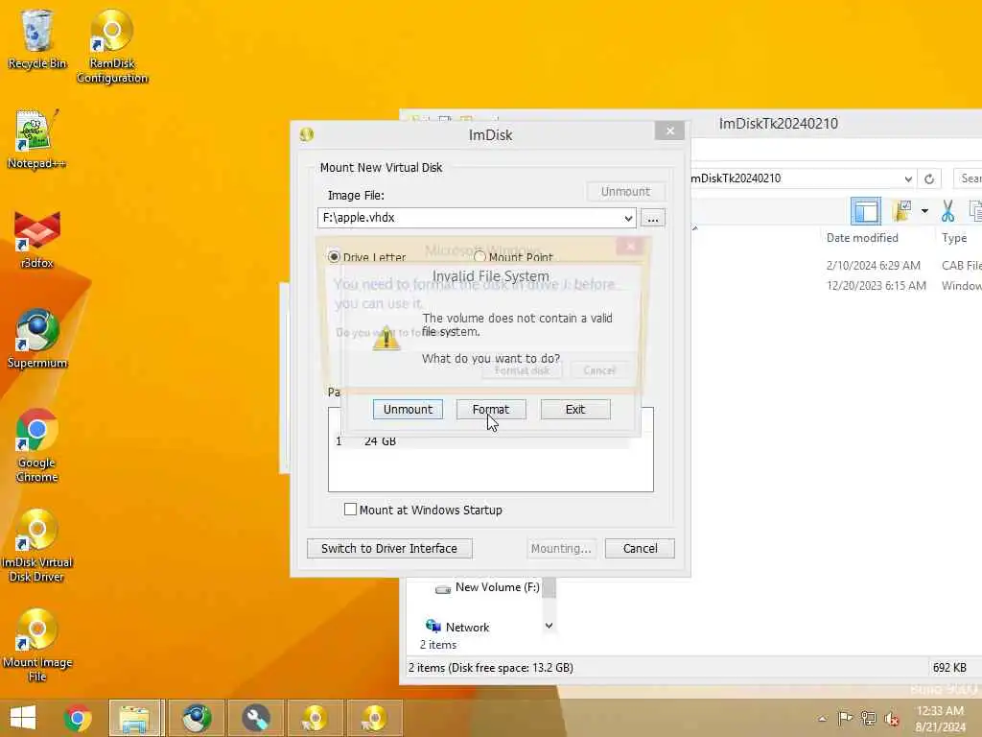Select the file dated 12/20/2023 6:15 AM
The image size is (982, 737).
876,286
